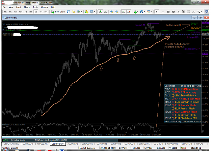Click the New Order button

[58, 12]
